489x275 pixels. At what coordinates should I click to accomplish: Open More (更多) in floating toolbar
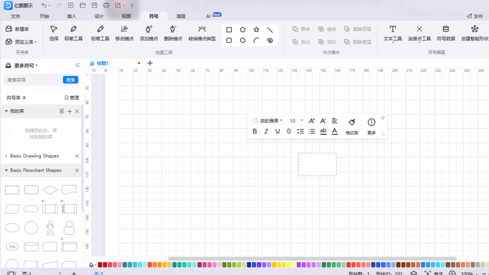pyautogui.click(x=372, y=126)
